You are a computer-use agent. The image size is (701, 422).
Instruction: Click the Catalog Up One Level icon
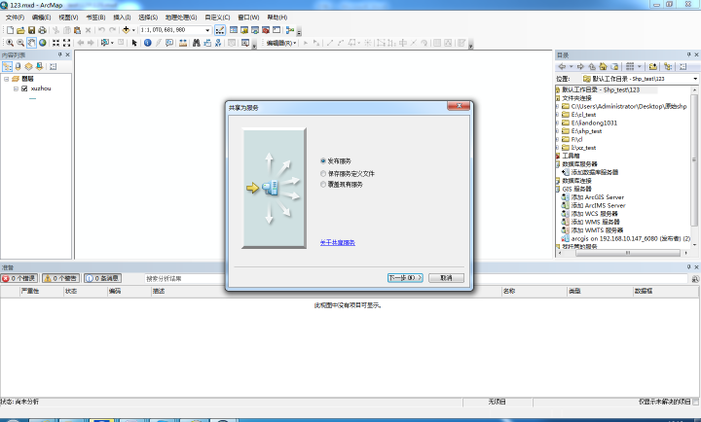coord(592,66)
